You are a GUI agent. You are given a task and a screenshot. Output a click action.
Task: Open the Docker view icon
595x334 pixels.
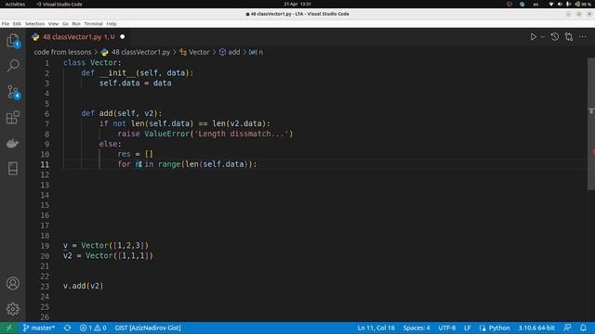(13, 143)
